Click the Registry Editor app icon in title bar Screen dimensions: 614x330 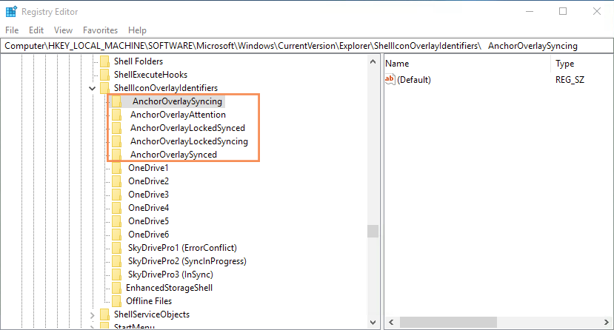tap(11, 12)
